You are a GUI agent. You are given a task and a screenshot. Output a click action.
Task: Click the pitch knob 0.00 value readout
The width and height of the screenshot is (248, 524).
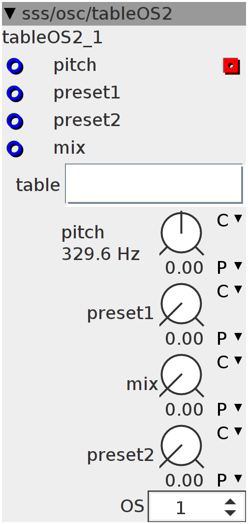click(x=184, y=268)
